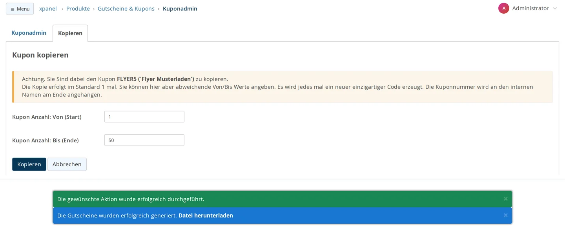Focus the Bis (Ende) input field
This screenshot has width=565, height=230.
pyautogui.click(x=144, y=140)
